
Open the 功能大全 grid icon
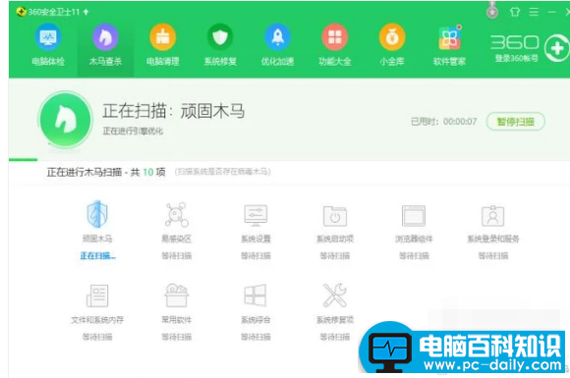click(x=335, y=37)
